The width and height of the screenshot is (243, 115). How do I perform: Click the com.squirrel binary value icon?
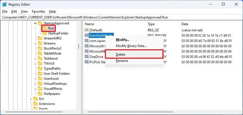click(x=86, y=41)
